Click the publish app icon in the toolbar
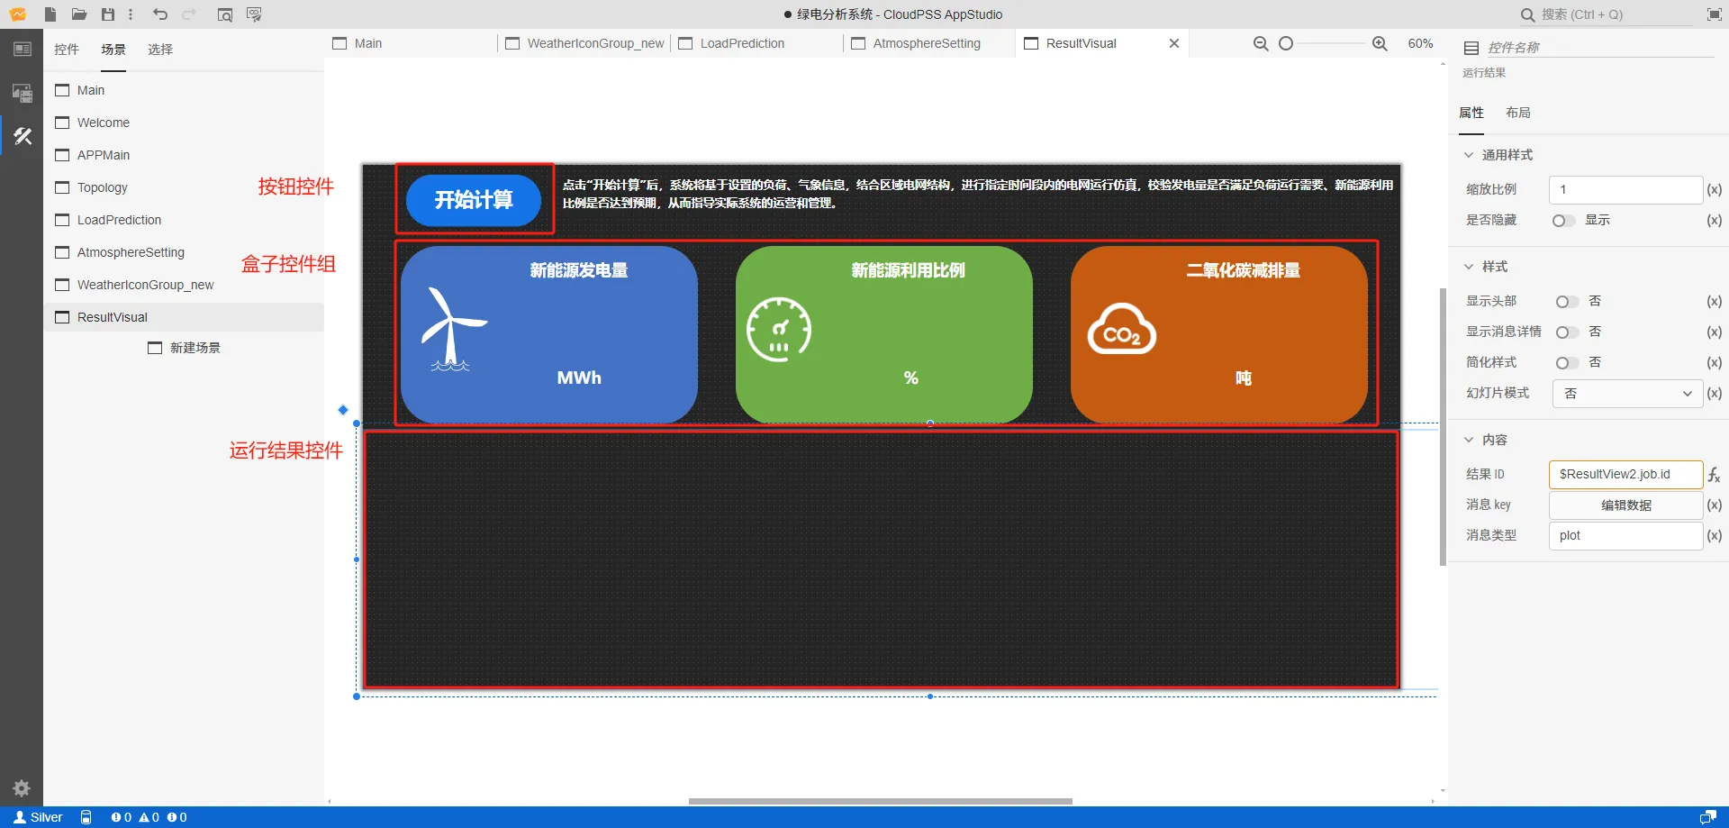Viewport: 1729px width, 828px height. [x=254, y=14]
